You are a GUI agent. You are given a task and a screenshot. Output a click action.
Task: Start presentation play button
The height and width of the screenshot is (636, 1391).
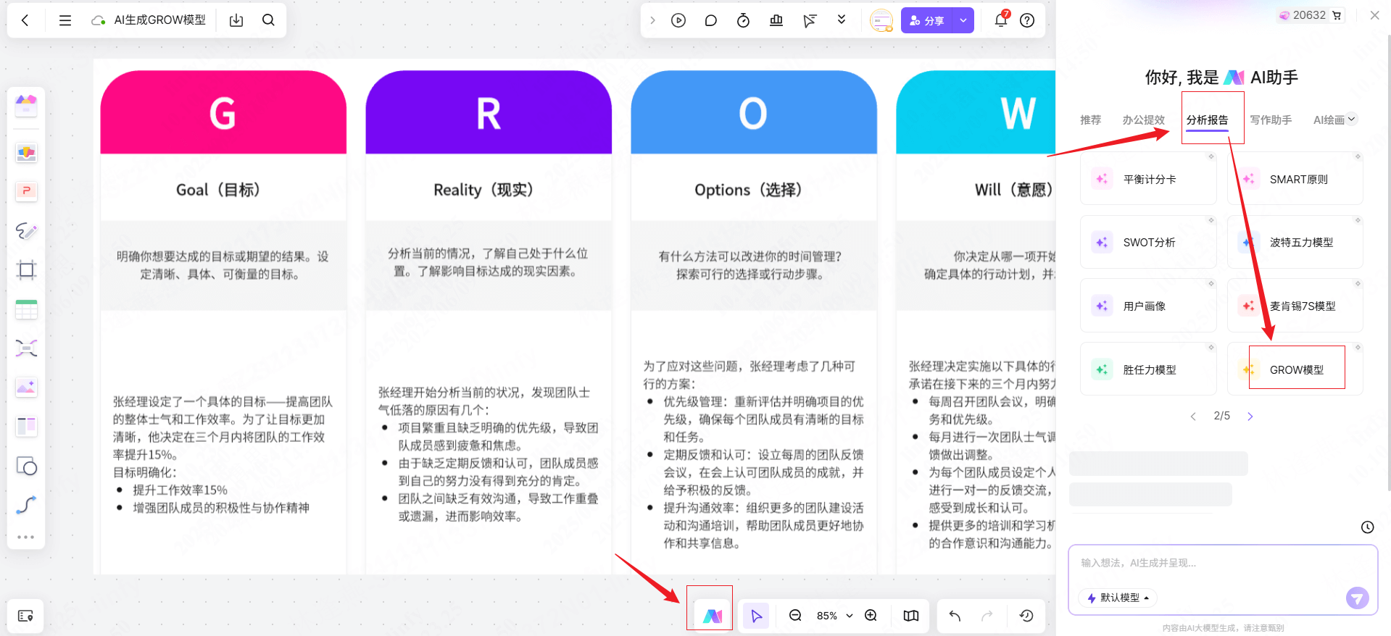point(678,20)
